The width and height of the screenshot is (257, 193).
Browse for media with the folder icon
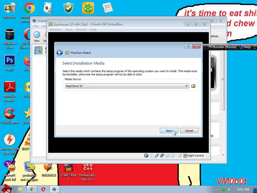[193, 86]
